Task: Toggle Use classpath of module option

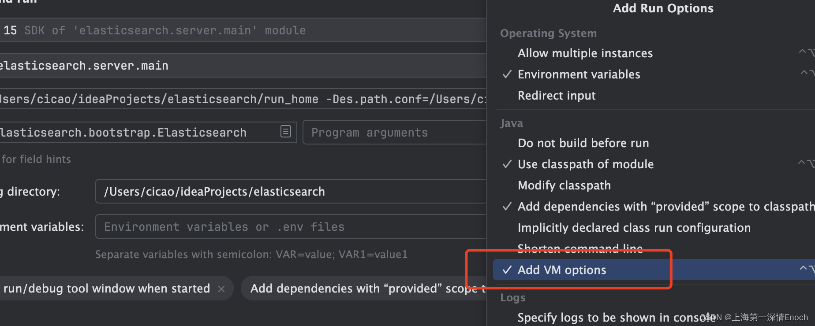Action: click(x=585, y=164)
